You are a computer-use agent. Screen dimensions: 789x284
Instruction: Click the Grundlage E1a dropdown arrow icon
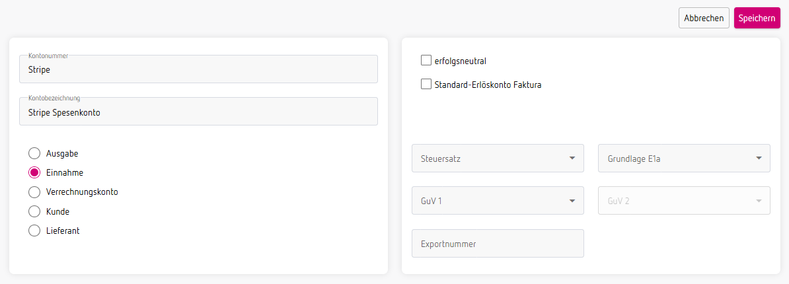759,159
